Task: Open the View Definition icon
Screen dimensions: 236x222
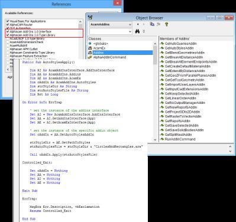Action: [x=159, y=24]
